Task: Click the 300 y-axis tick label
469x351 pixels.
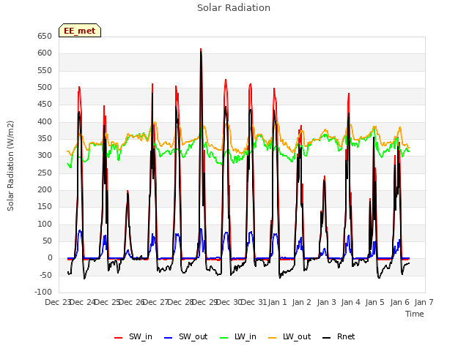Action: point(45,156)
